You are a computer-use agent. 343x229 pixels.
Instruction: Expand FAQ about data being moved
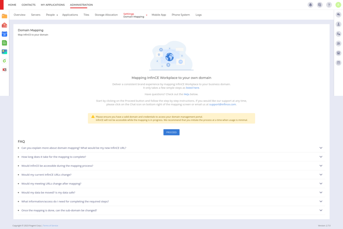(171, 193)
